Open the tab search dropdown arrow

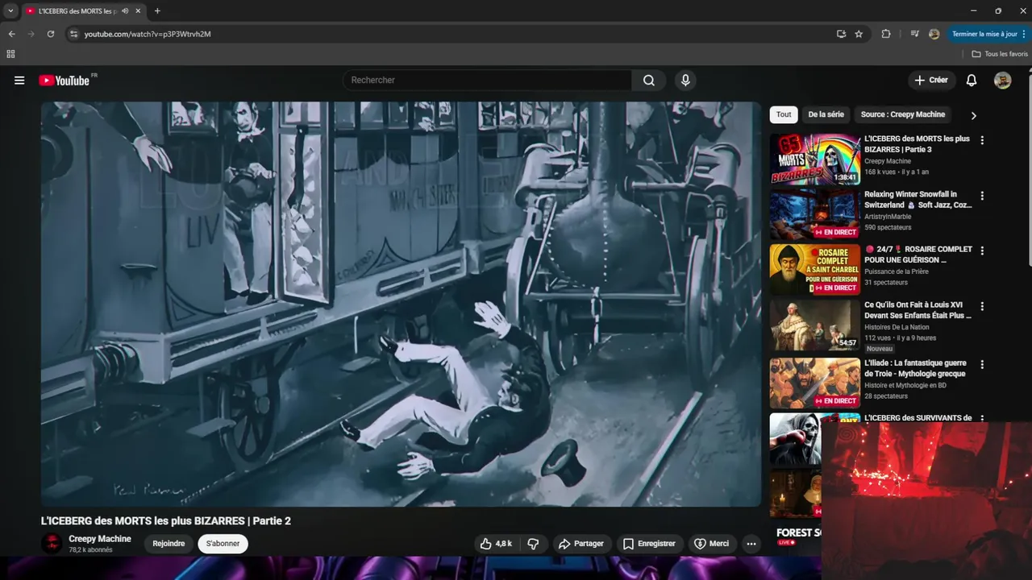10,11
